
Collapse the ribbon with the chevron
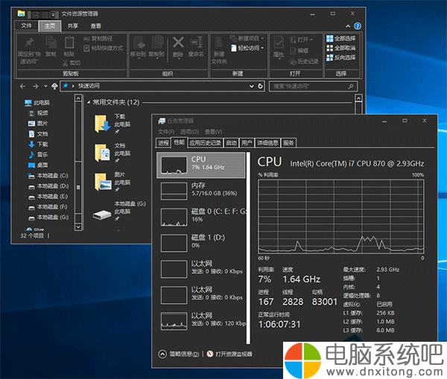[x=348, y=26]
